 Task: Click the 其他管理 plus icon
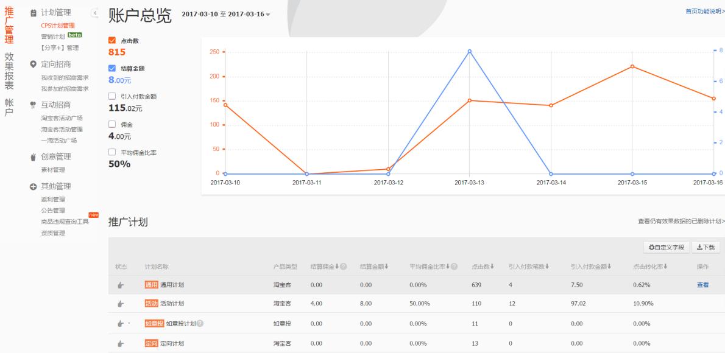click(33, 186)
